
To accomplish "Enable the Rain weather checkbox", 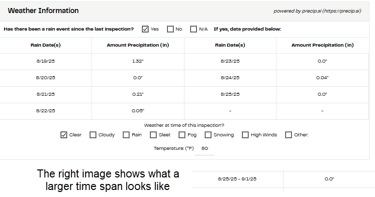I will (126, 135).
